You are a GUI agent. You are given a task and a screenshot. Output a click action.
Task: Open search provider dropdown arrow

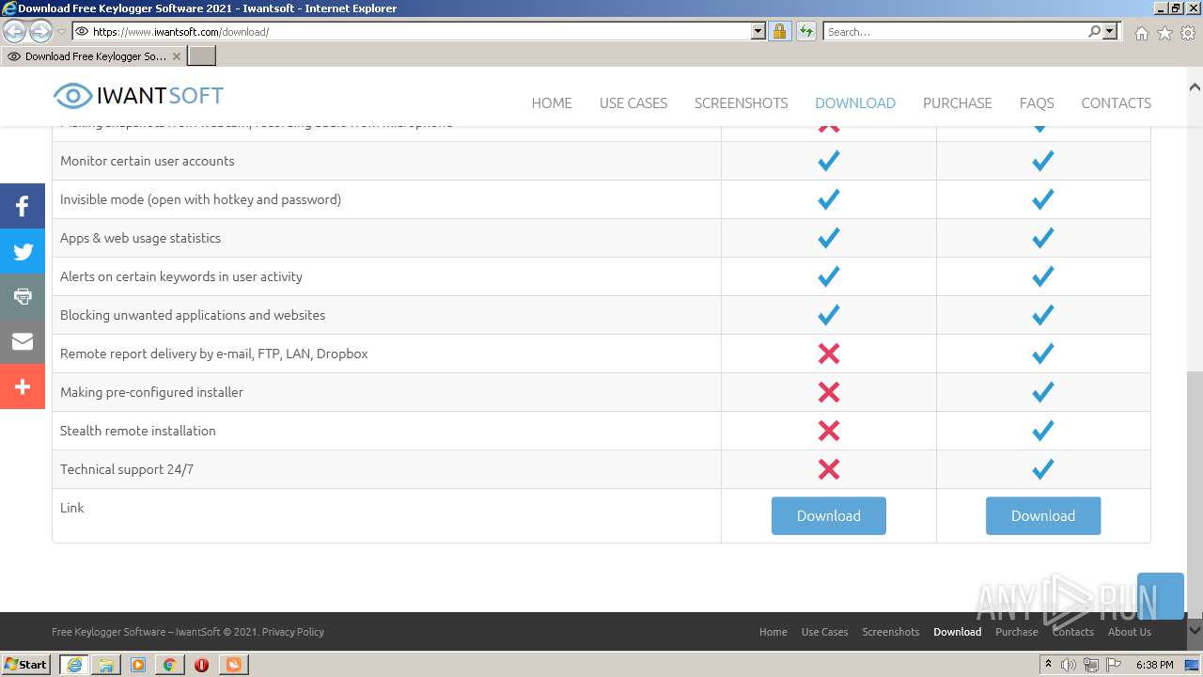(1110, 31)
